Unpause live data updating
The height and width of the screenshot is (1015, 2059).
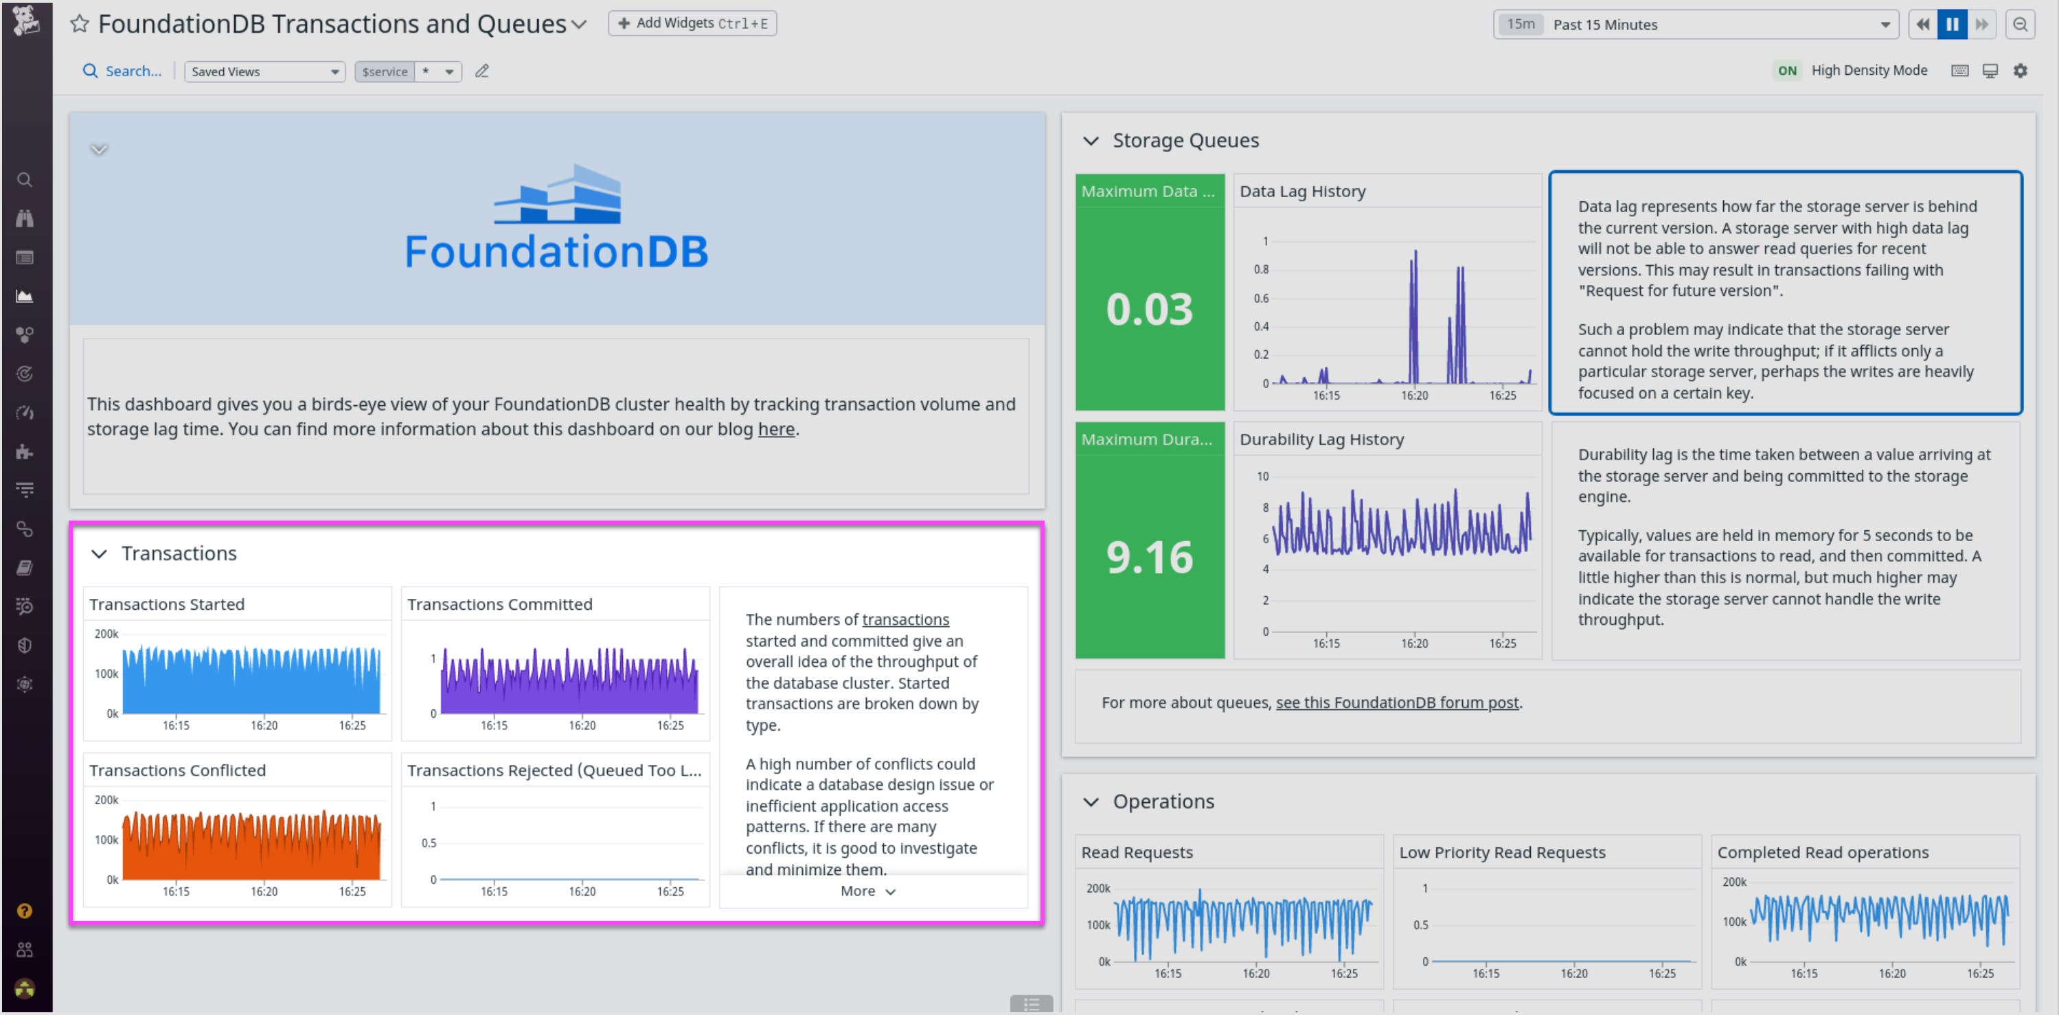pos(1952,24)
